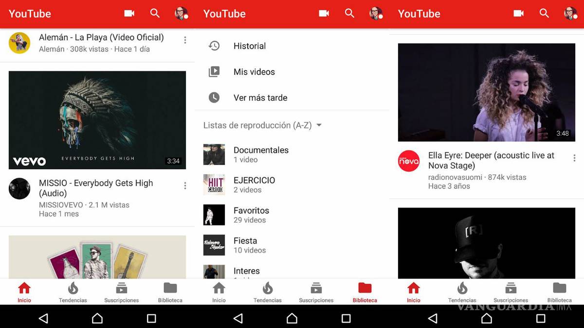Open the Favoritos playlist with 29 videos
This screenshot has height=328, width=584.
(251, 215)
